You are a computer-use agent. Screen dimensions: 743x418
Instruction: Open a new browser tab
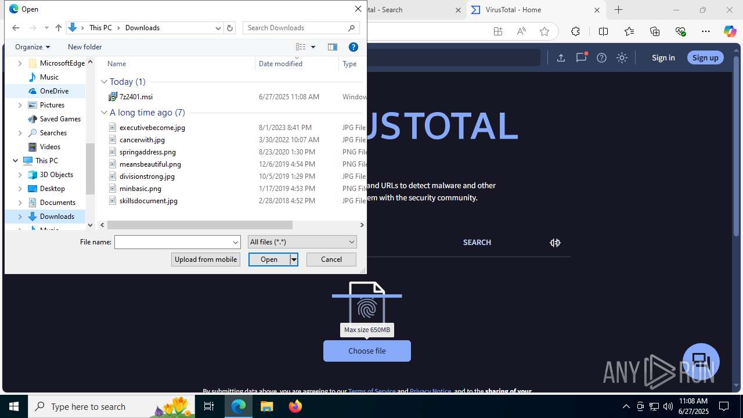coord(618,10)
